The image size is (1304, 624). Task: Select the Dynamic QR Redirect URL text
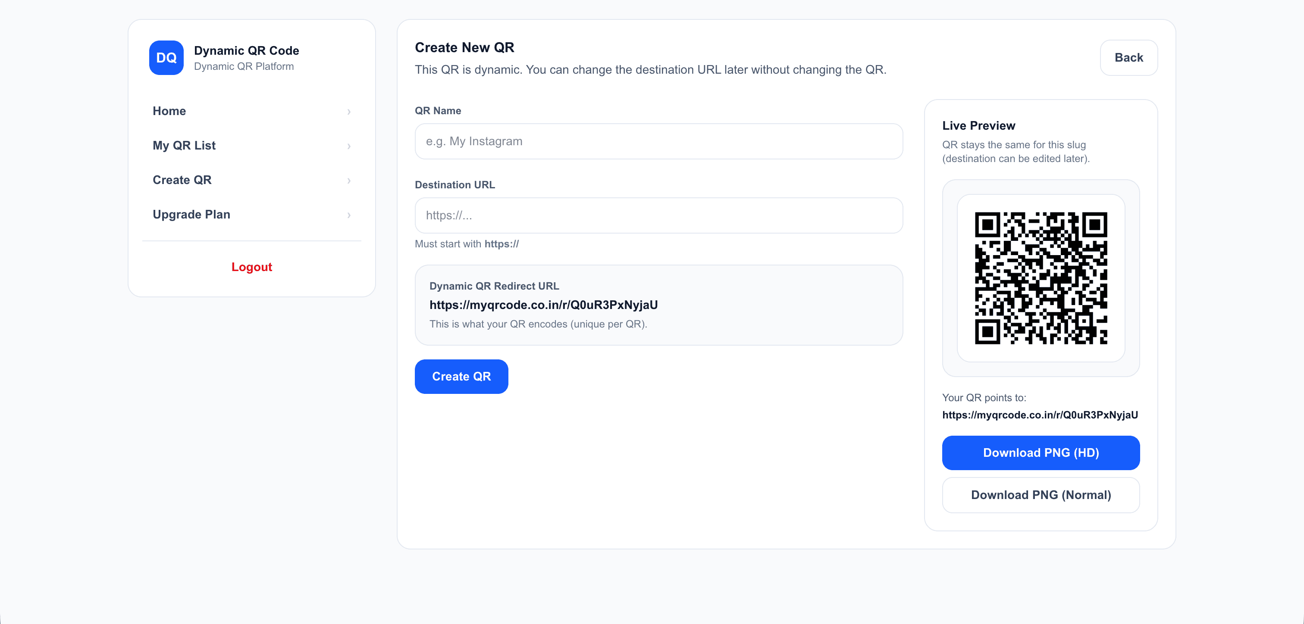(x=543, y=305)
